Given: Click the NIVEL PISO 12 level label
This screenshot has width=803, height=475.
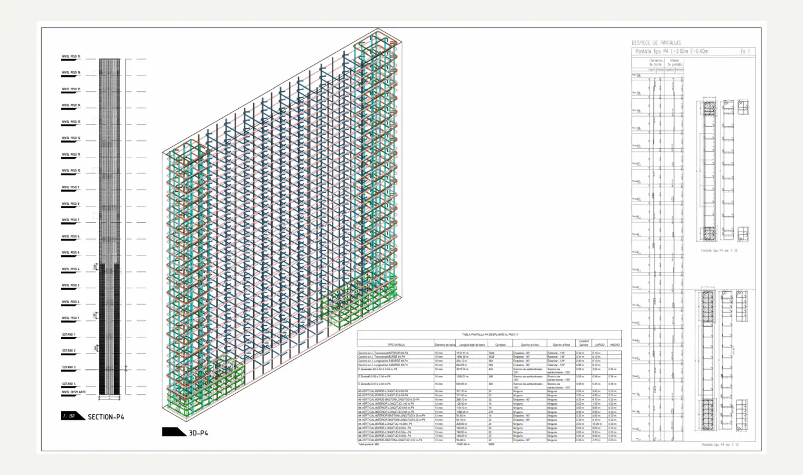Looking at the screenshot, I should (71, 138).
